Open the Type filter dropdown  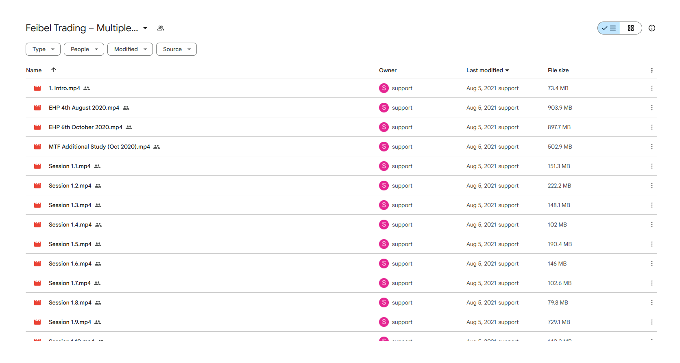(x=43, y=49)
